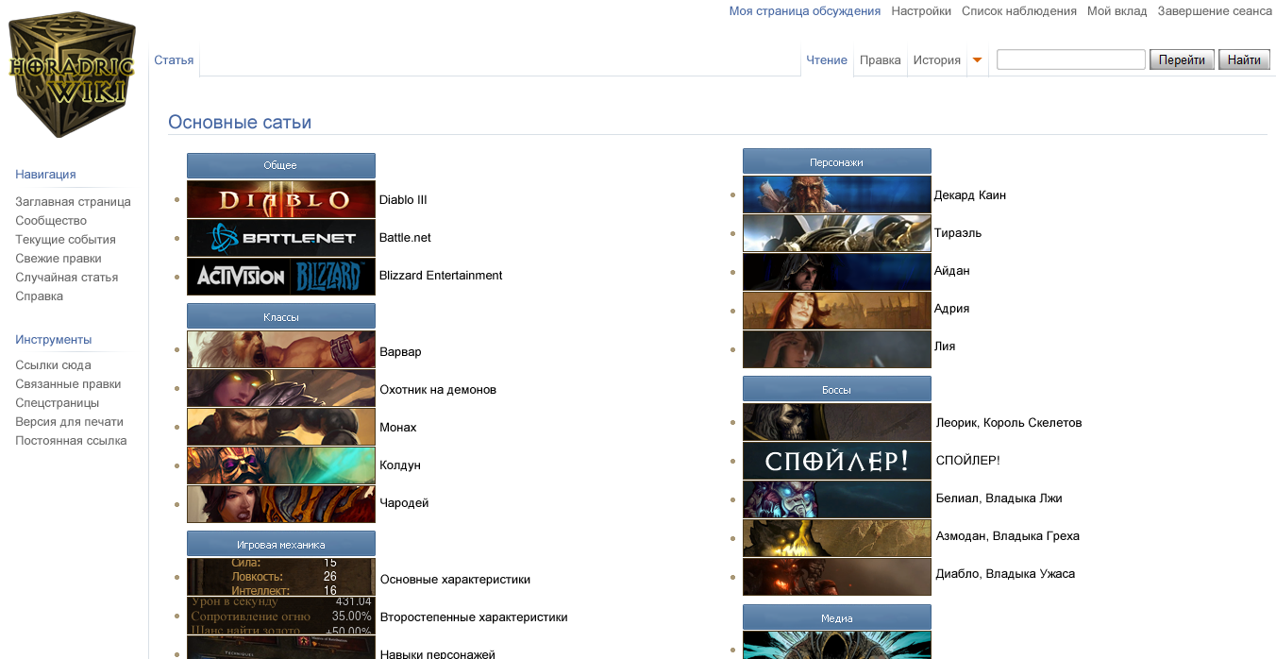The image size is (1276, 659).
Task: Open Свежие правки in the sidebar
Action: pyautogui.click(x=59, y=259)
